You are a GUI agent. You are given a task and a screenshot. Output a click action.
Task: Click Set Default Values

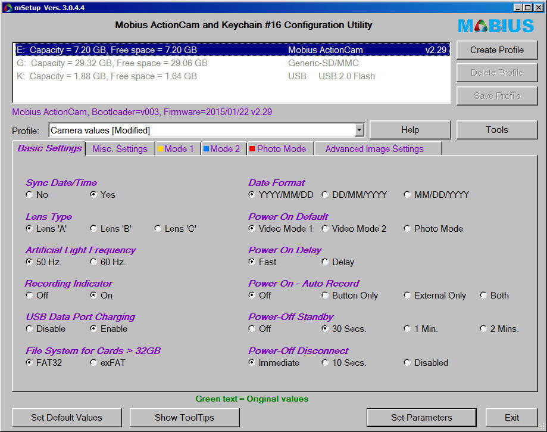coord(67,418)
